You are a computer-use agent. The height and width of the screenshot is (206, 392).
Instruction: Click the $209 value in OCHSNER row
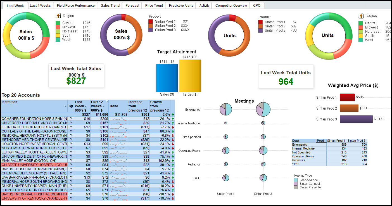coord(104,119)
